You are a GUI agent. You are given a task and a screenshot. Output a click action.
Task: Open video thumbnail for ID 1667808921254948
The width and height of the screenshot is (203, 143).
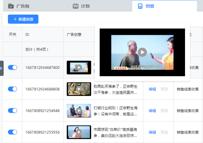coord(79,111)
